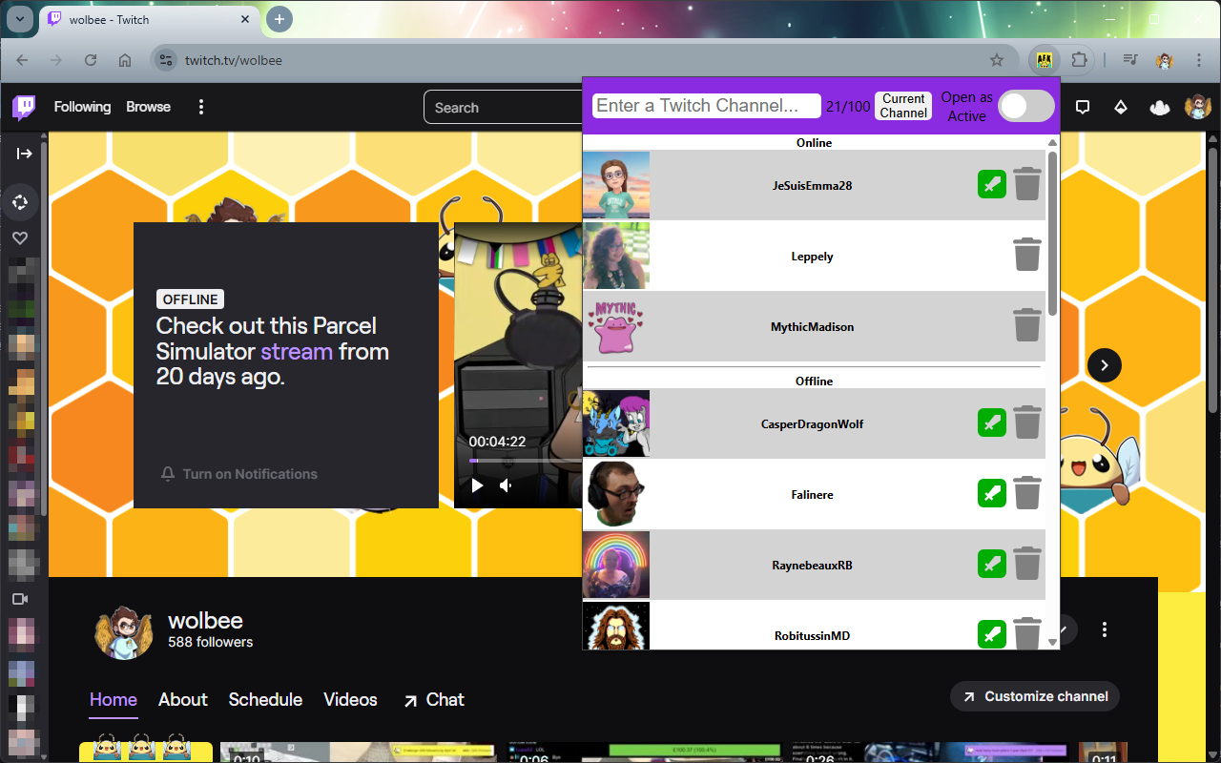Unmute the video preview volume
The height and width of the screenshot is (763, 1221).
(x=506, y=485)
